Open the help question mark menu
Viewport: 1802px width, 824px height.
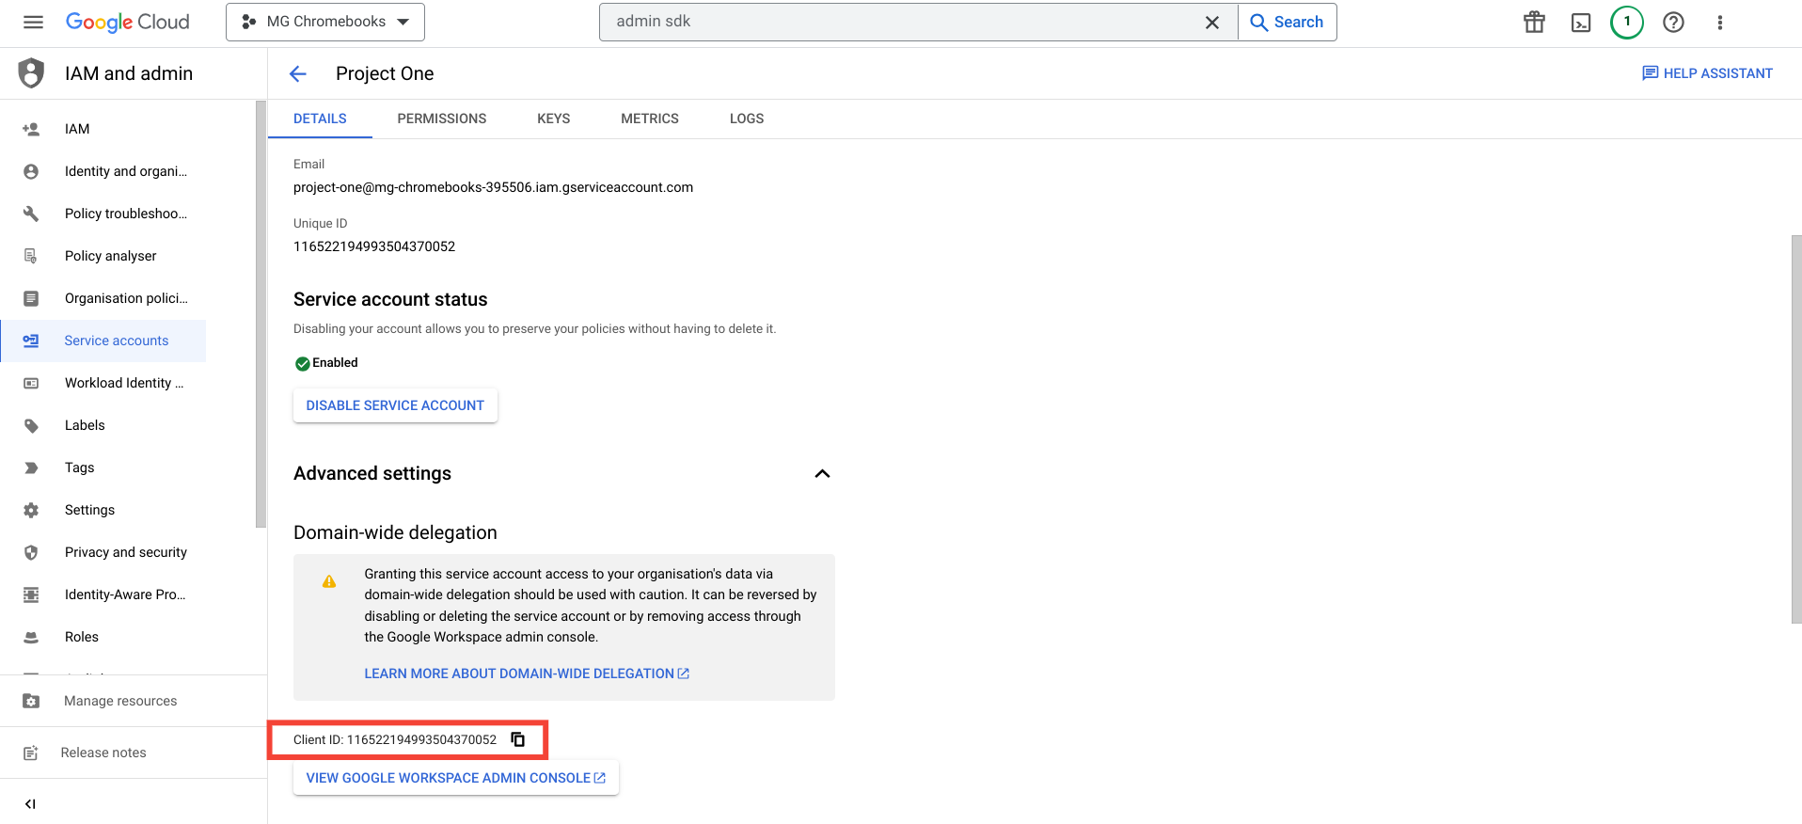coord(1673,23)
